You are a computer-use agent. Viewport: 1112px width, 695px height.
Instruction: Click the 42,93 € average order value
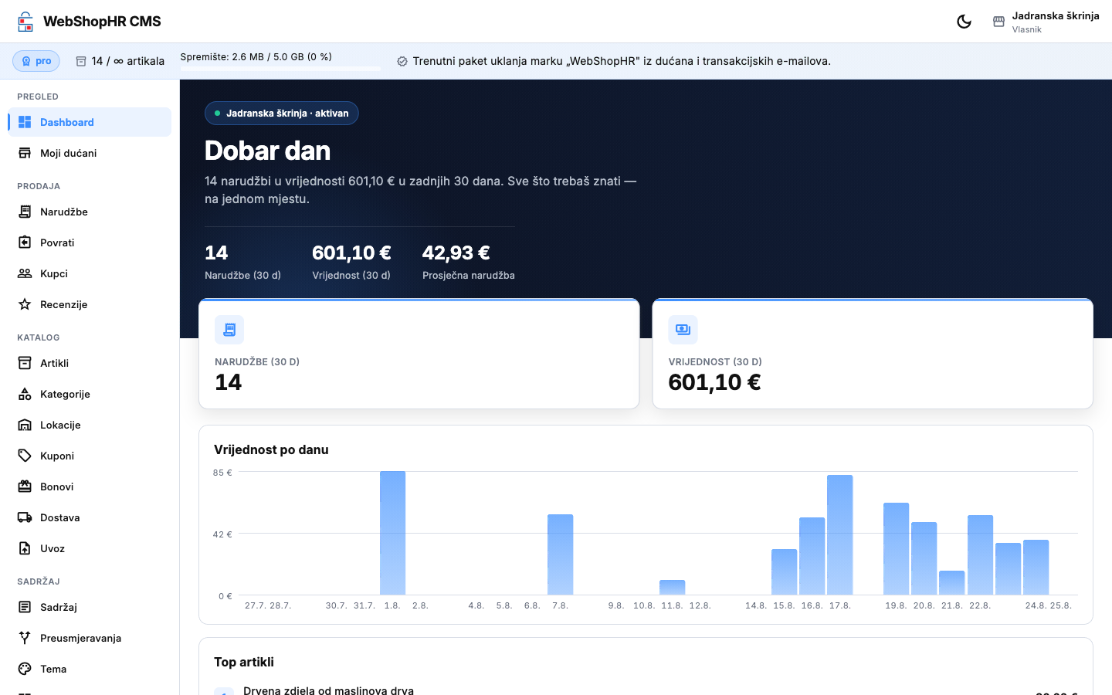pos(456,253)
